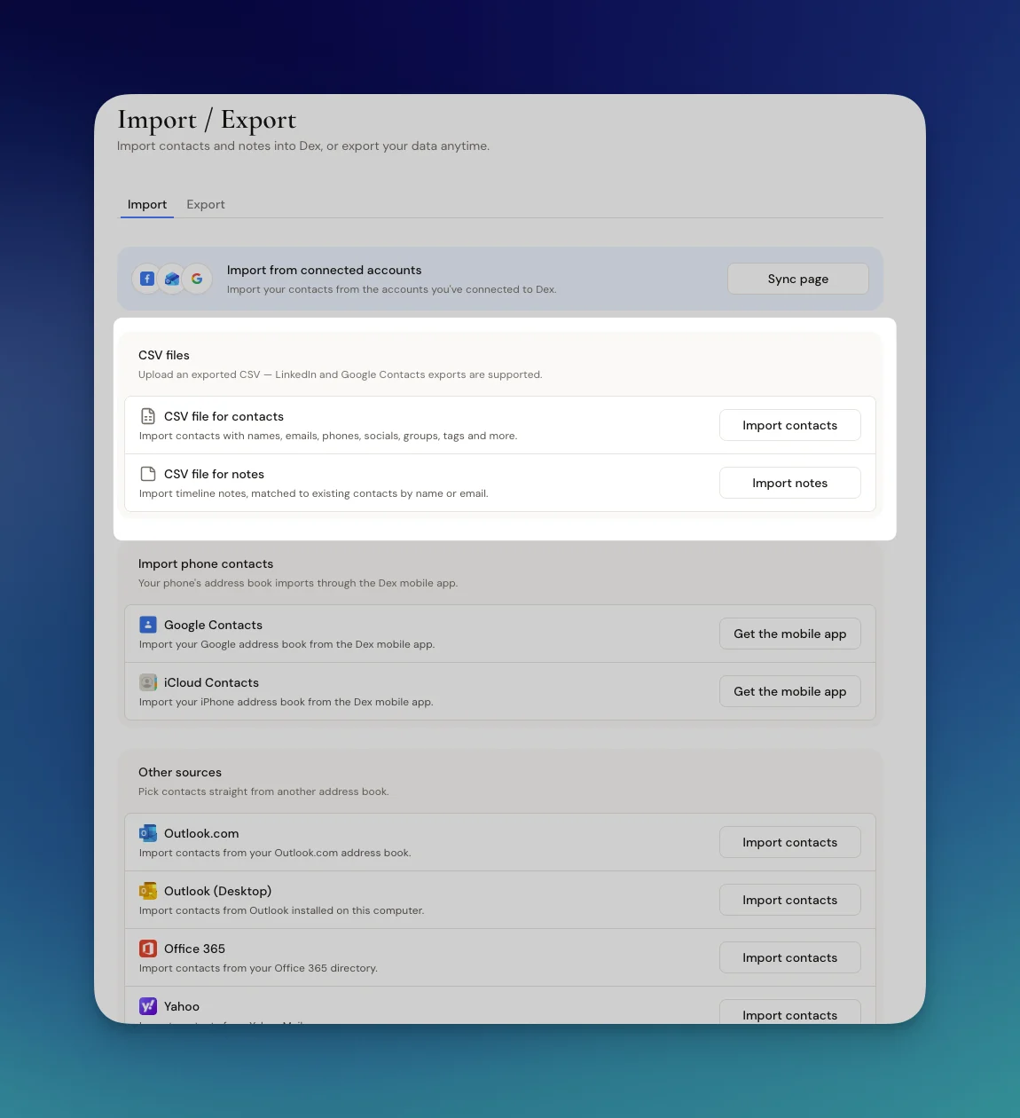This screenshot has width=1020, height=1118.
Task: Click 'Import from connected accounts' heading
Action: click(324, 270)
